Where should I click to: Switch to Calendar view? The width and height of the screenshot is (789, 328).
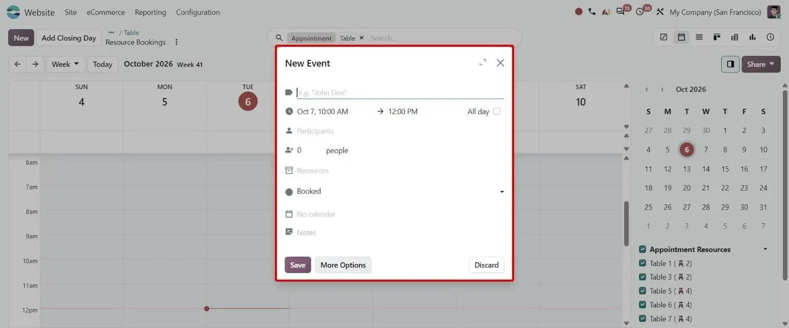tap(681, 37)
